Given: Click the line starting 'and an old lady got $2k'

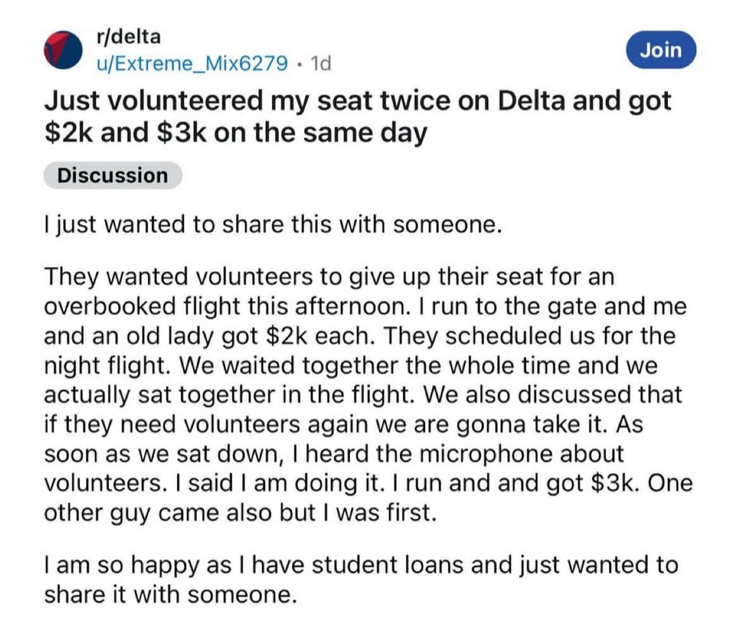Looking at the screenshot, I should [360, 336].
